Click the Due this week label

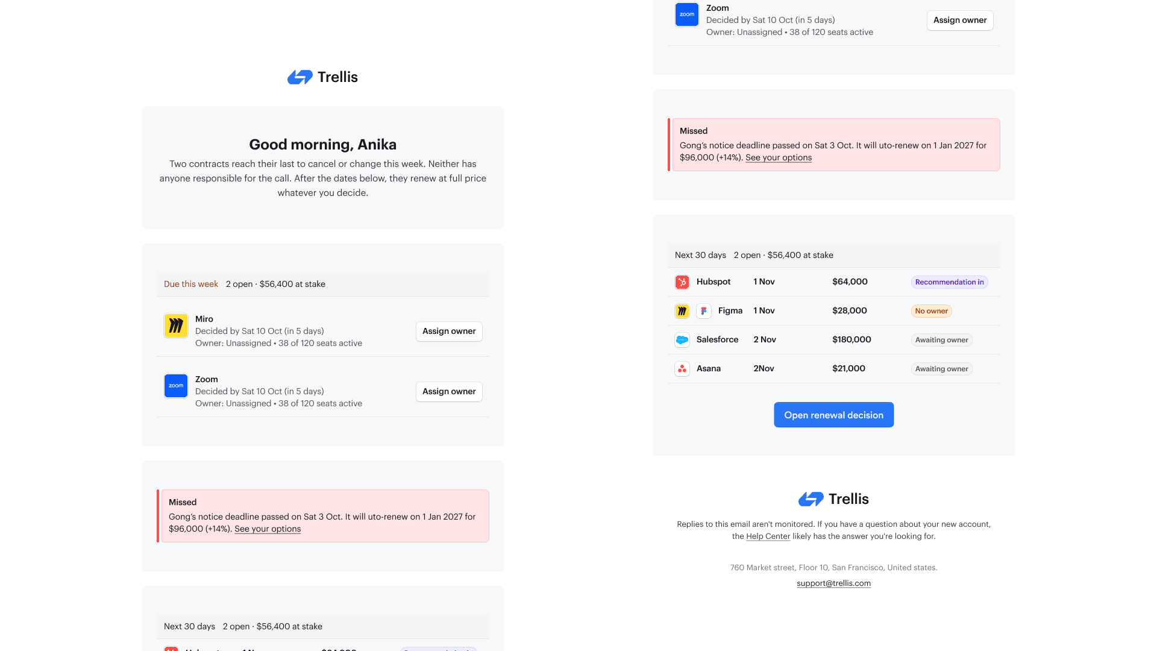tap(191, 284)
